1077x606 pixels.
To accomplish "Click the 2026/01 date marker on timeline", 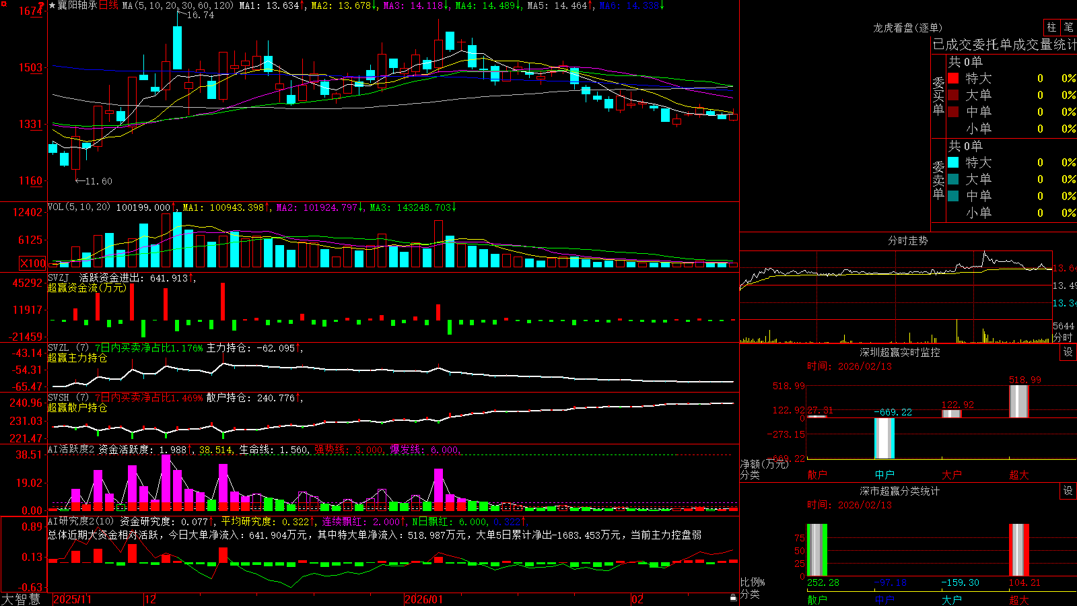I will [423, 599].
